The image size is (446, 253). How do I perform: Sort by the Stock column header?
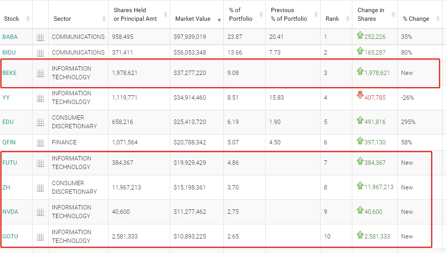[12, 19]
